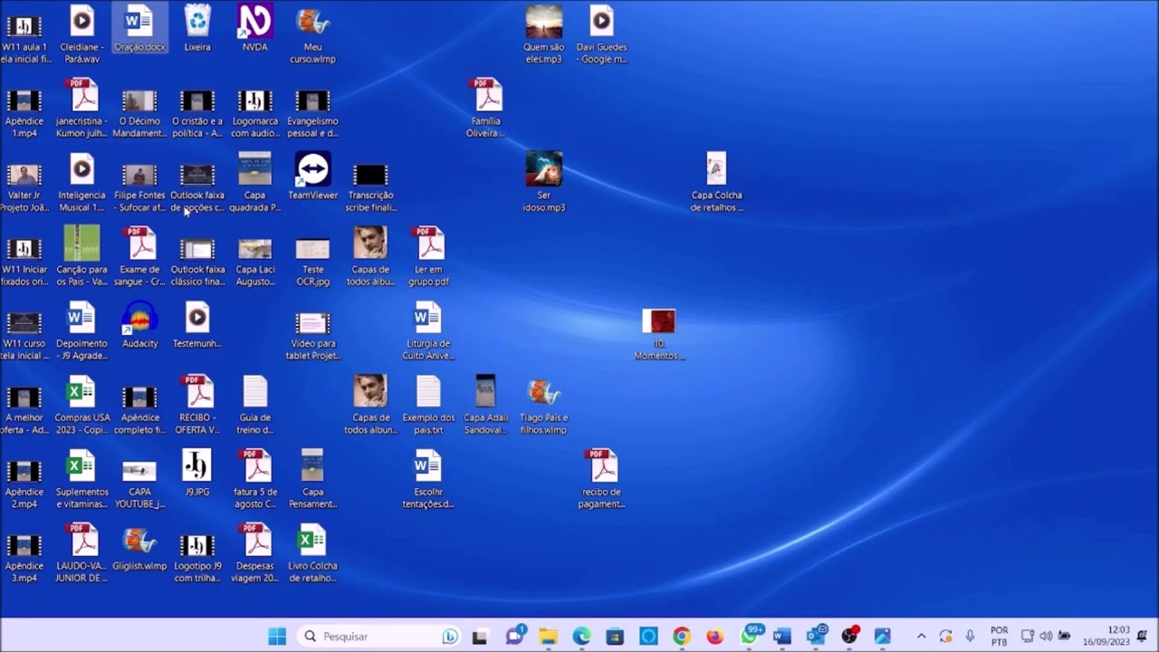
Task: Open the Meu curso.wlmp project file
Action: (312, 34)
